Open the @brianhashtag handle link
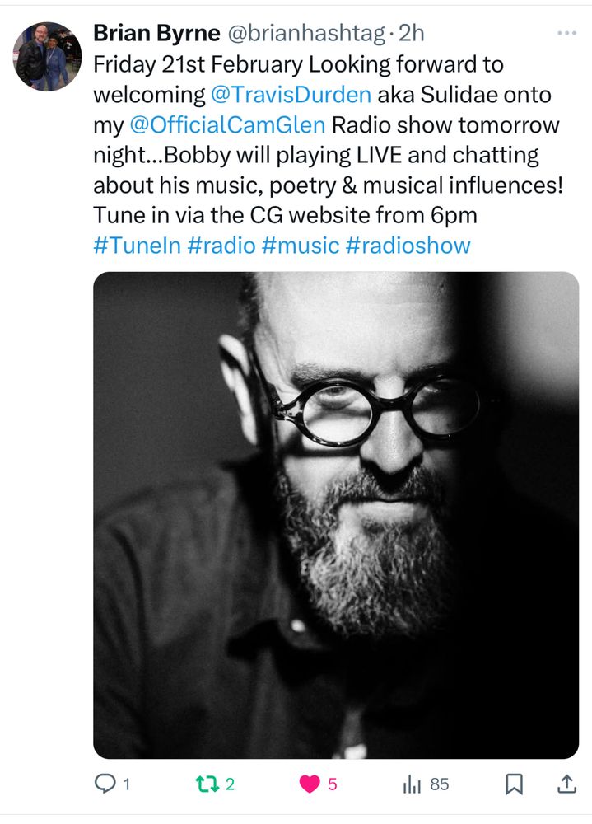 (x=306, y=33)
